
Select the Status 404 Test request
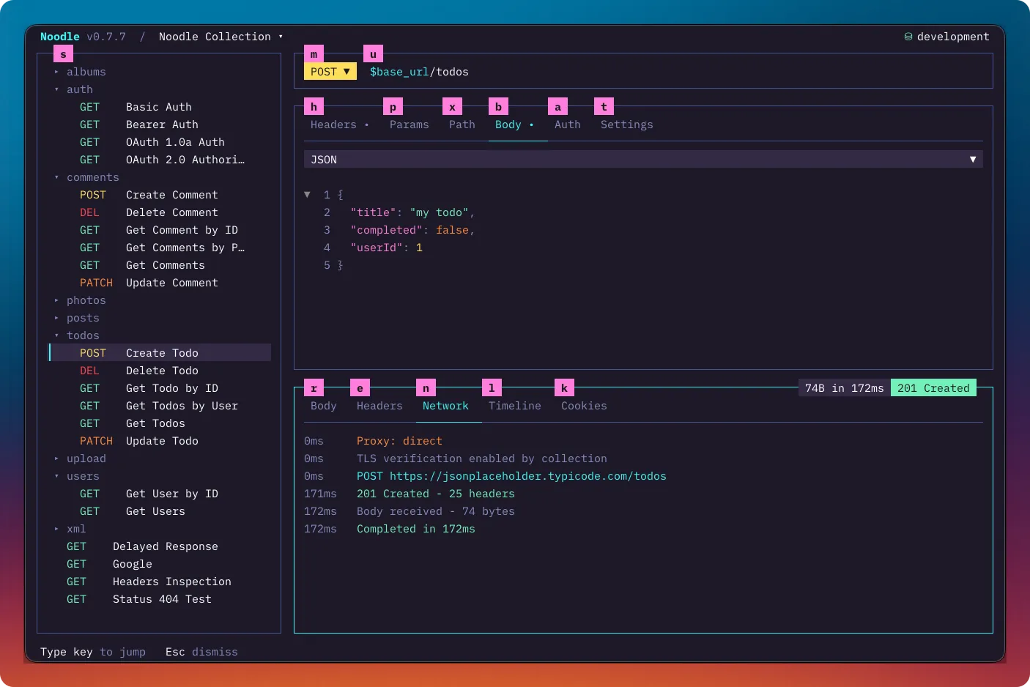click(160, 599)
